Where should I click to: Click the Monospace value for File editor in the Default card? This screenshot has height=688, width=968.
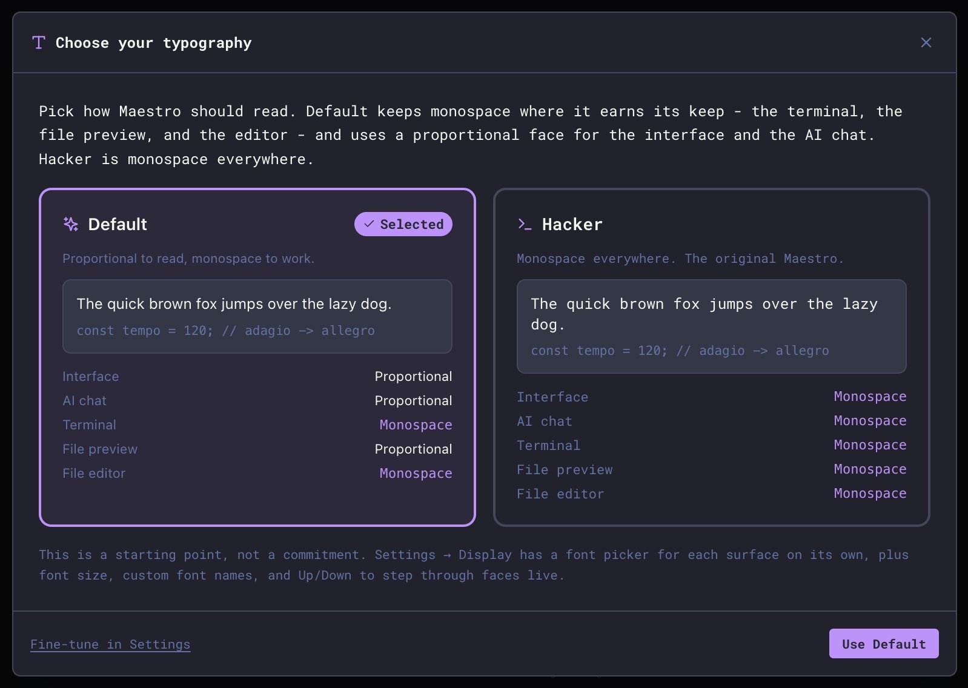click(416, 474)
